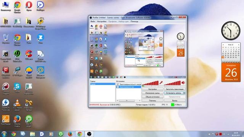Click the Edit Scene (Изменение сцены) button
244x137 pixels.
(x=152, y=93)
